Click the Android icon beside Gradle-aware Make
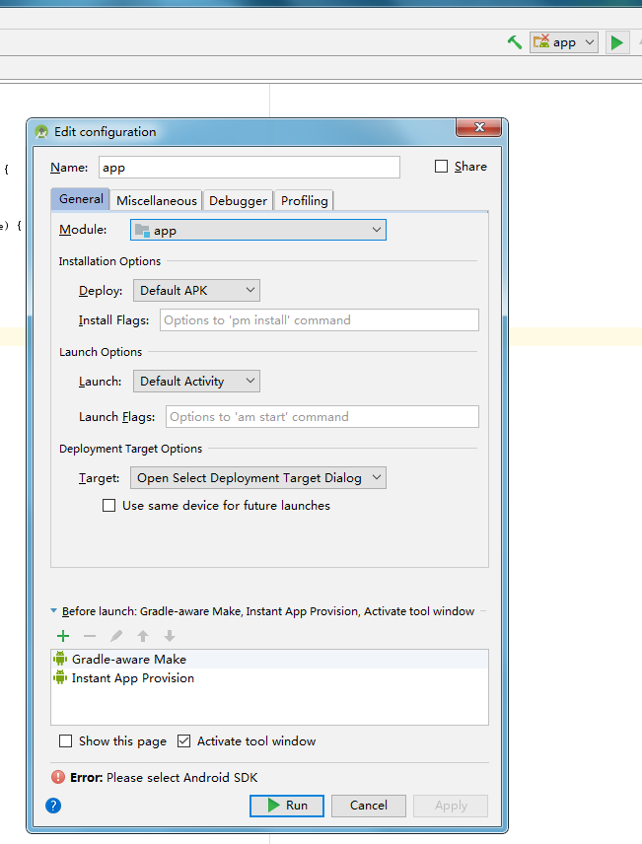642x844 pixels. point(60,659)
